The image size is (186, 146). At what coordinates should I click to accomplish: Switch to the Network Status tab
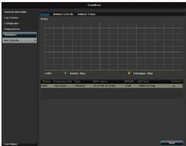[86, 14]
